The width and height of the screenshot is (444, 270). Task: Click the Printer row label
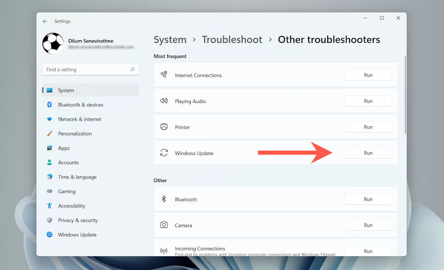pos(183,127)
